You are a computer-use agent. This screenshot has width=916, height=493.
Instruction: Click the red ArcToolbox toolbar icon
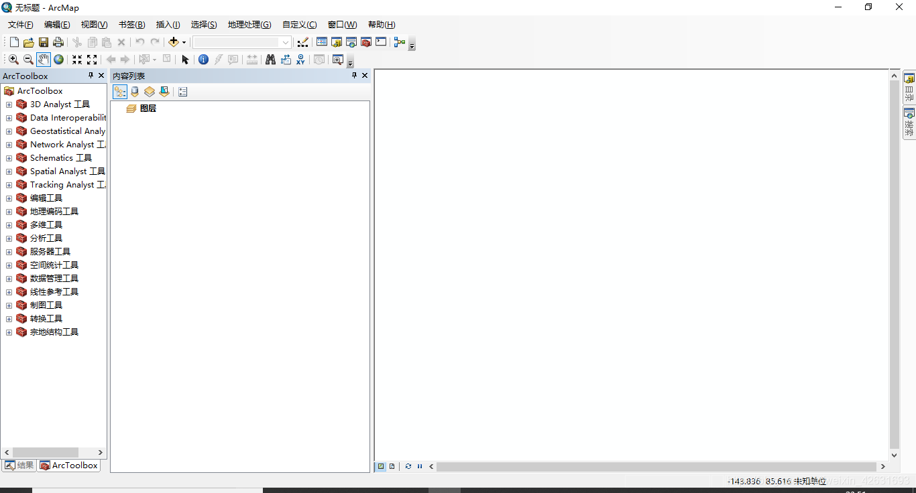pos(366,42)
